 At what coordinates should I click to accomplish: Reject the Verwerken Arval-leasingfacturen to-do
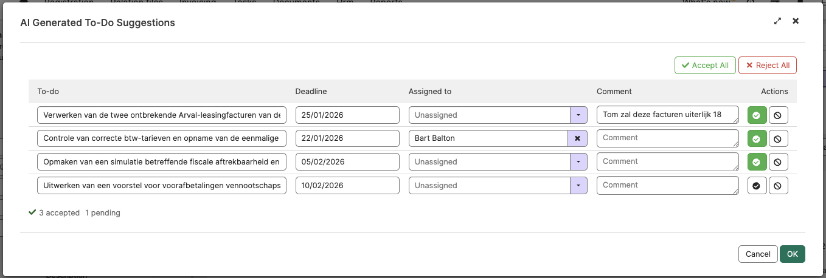[778, 115]
